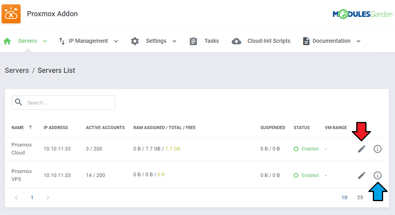Viewport: 395px width, 215px height.
Task: Edit the Proxmox VPS server with pencil icon
Action: point(361,175)
